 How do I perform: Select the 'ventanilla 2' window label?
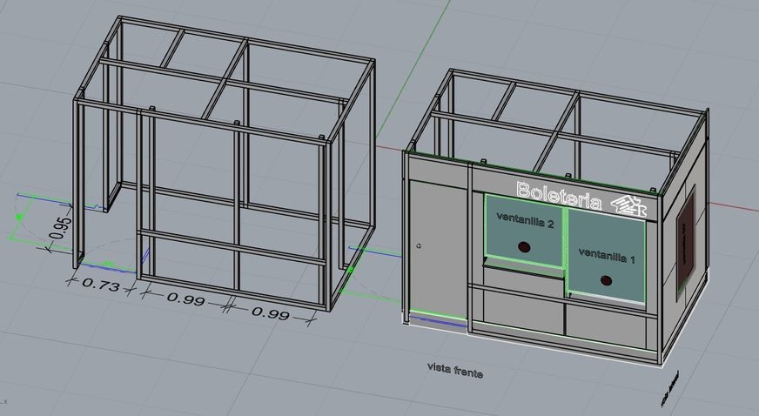point(525,220)
